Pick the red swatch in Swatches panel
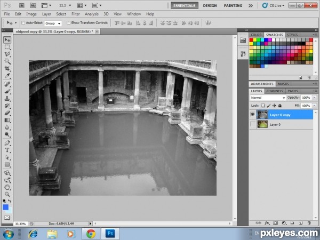 tap(251, 40)
